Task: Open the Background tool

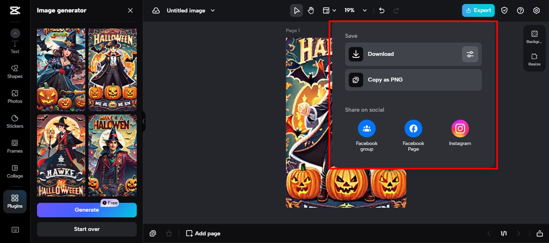Action: click(x=534, y=37)
